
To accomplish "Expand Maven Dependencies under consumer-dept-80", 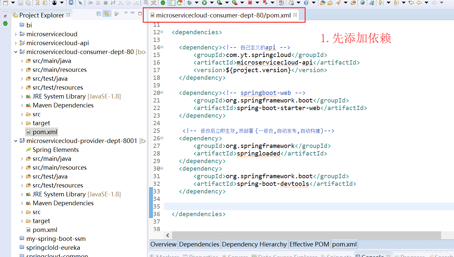I will [x=22, y=105].
